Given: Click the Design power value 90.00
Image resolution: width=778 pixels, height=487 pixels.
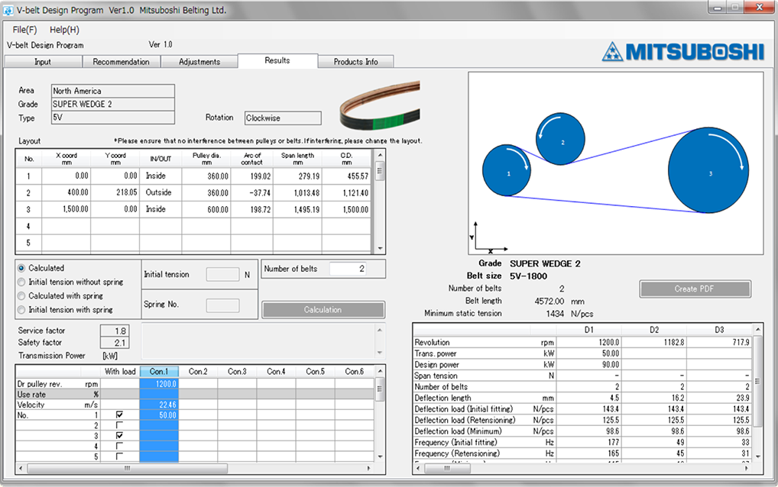Looking at the screenshot, I should pos(588,365).
